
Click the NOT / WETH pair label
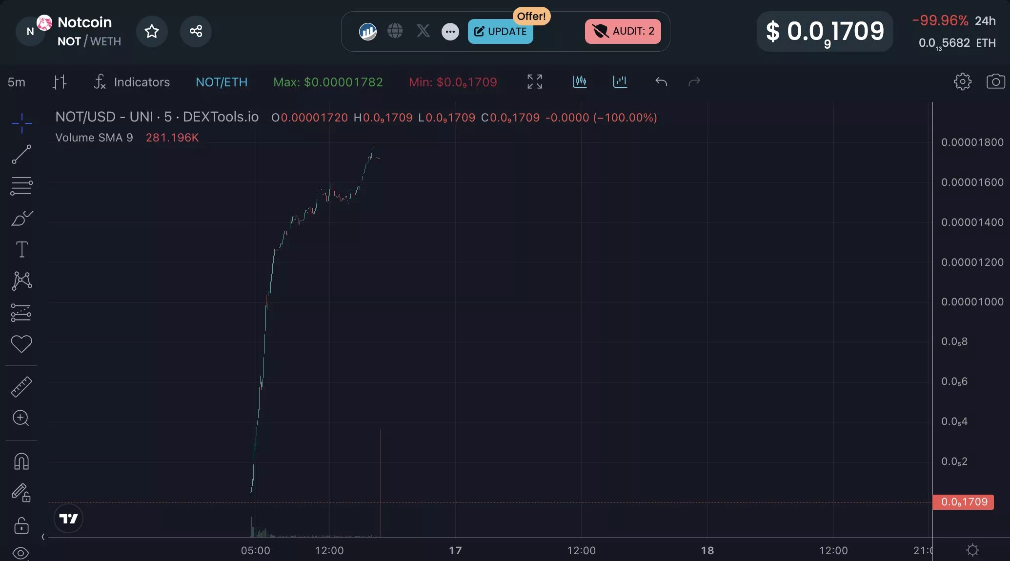tap(89, 41)
